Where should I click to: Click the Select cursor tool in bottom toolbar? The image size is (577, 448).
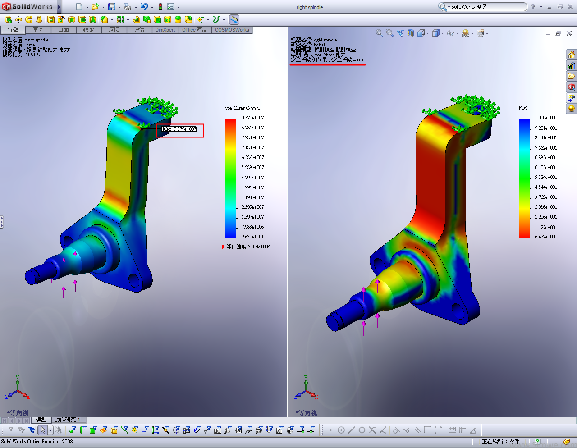pyautogui.click(x=42, y=430)
